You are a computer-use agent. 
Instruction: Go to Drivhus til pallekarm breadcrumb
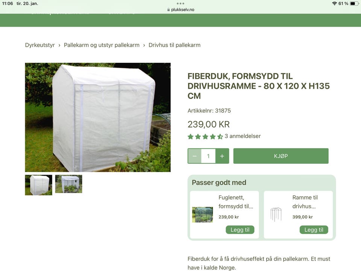[174, 45]
